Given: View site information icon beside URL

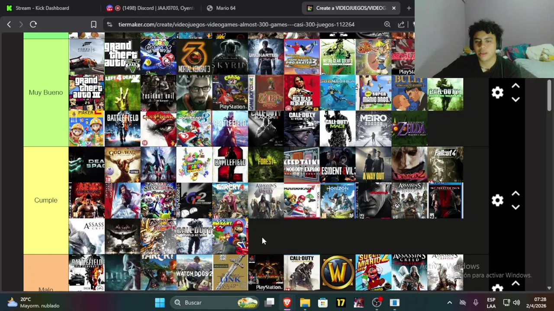Looking at the screenshot, I should [110, 25].
